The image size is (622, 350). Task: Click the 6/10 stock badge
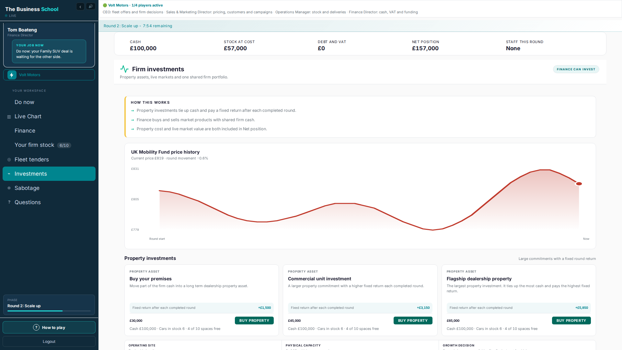tap(64, 146)
